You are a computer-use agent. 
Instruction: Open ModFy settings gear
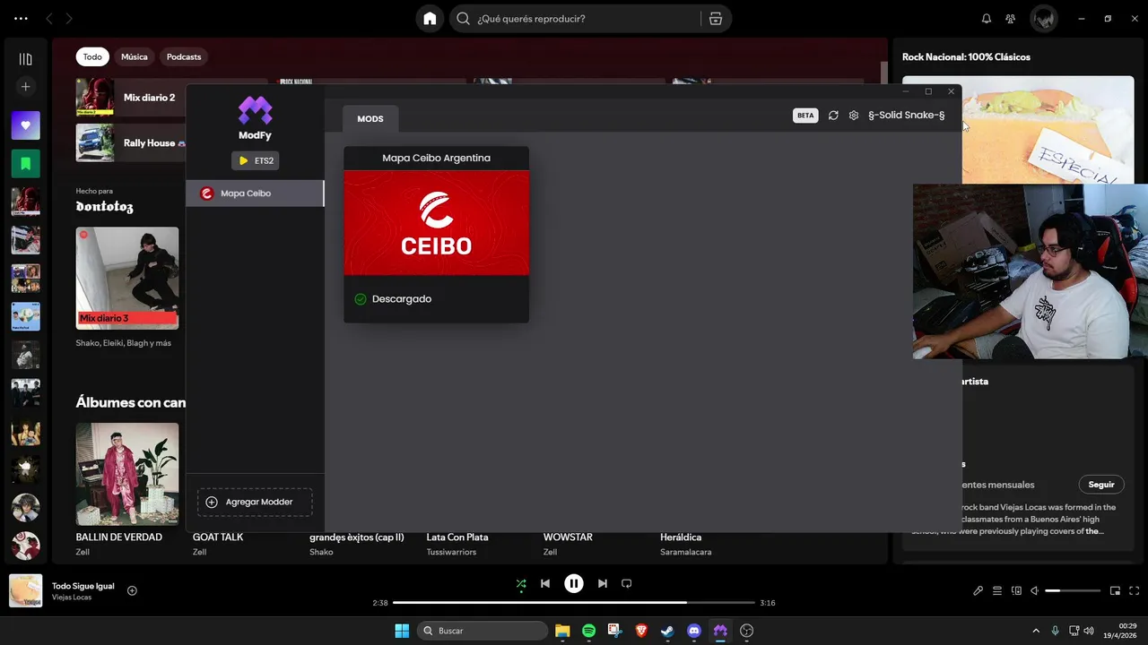tap(854, 116)
